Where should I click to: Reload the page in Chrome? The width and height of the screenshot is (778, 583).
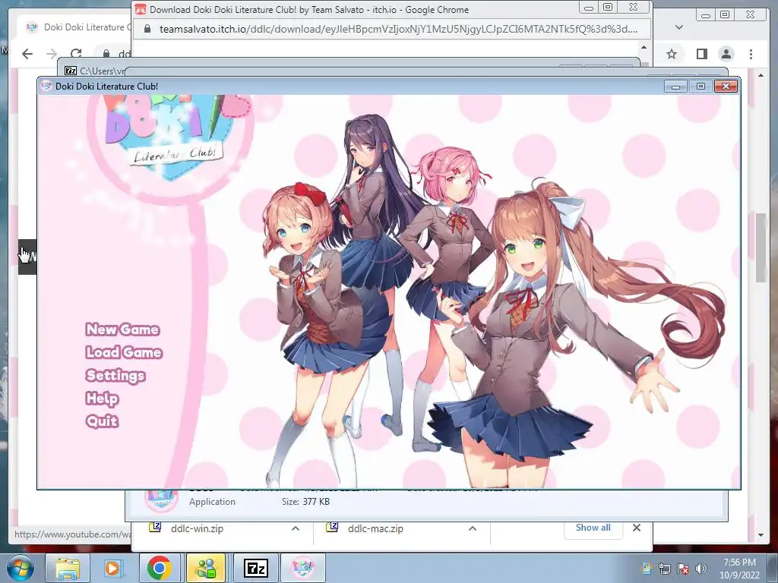point(75,54)
